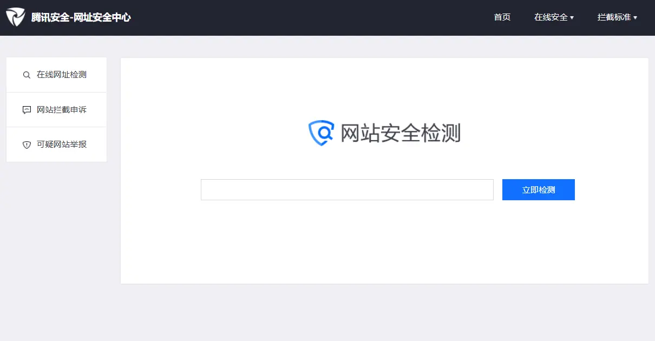
Task: Click the speech bubble icon for 网站拦截申诉
Action: (27, 110)
